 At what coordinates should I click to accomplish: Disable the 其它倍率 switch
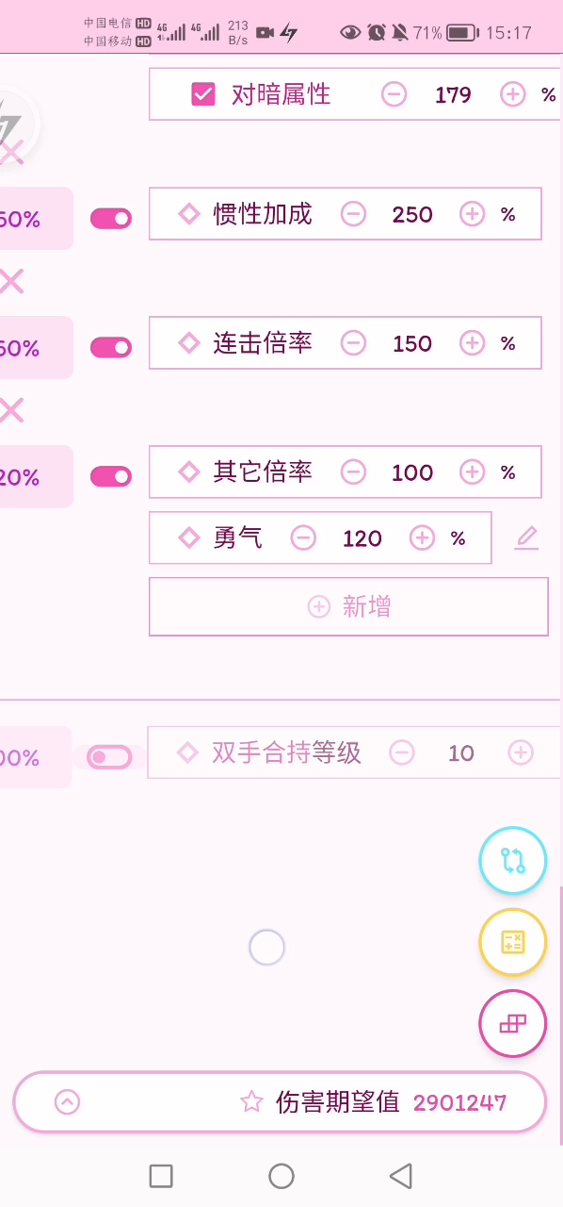click(111, 477)
